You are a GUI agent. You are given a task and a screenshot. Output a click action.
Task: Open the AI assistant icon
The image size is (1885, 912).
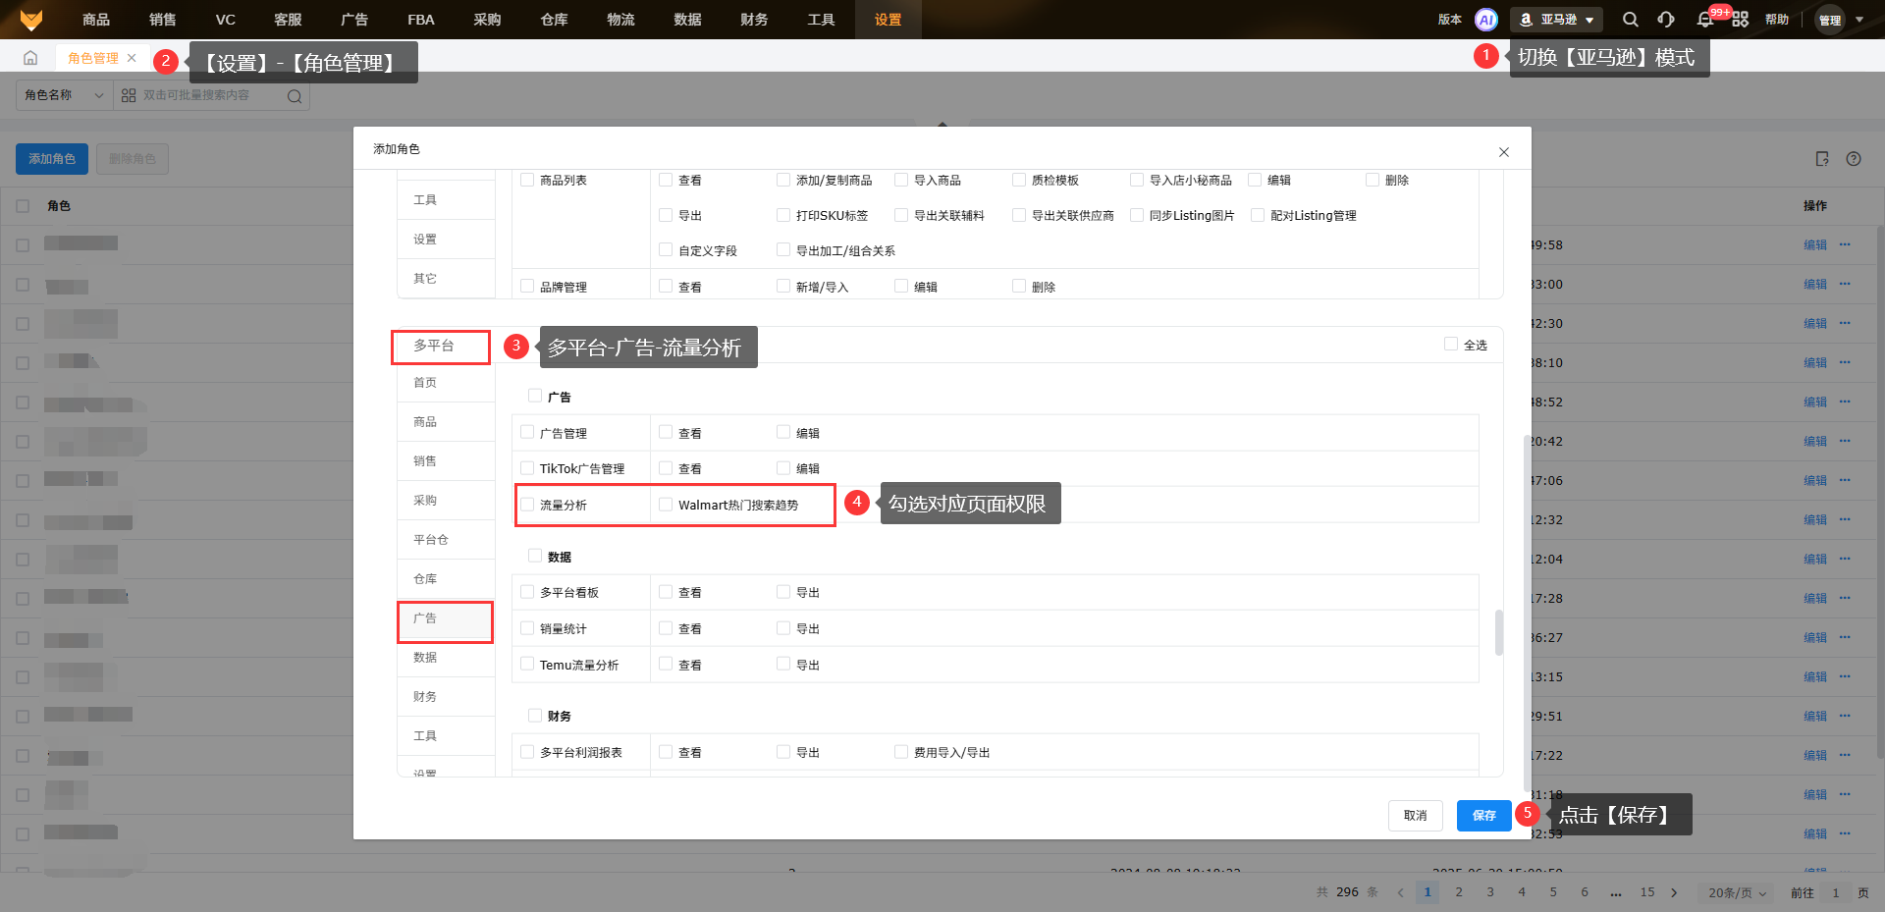tap(1486, 20)
